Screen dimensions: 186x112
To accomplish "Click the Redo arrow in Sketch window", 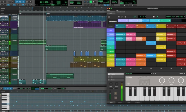I will pos(122,17).
